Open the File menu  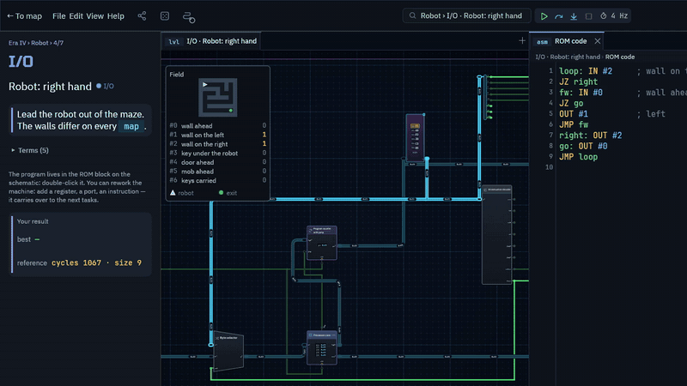pos(58,16)
